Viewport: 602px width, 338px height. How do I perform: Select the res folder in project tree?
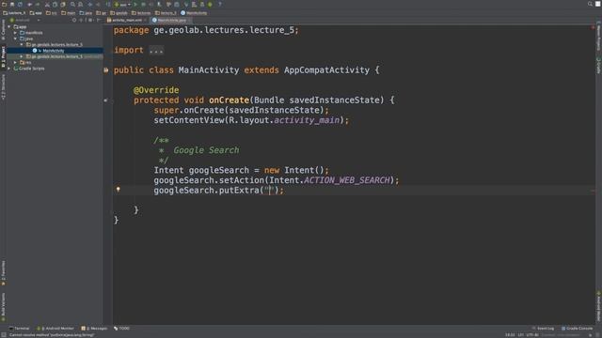click(x=25, y=63)
